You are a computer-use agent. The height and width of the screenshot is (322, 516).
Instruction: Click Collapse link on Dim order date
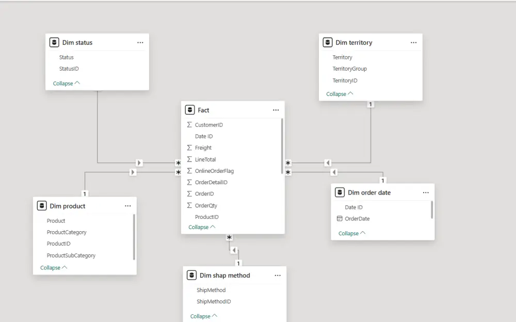coord(348,233)
